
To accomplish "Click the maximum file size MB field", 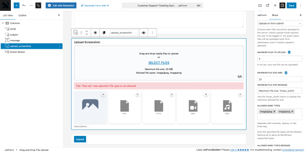I will point(280,79).
